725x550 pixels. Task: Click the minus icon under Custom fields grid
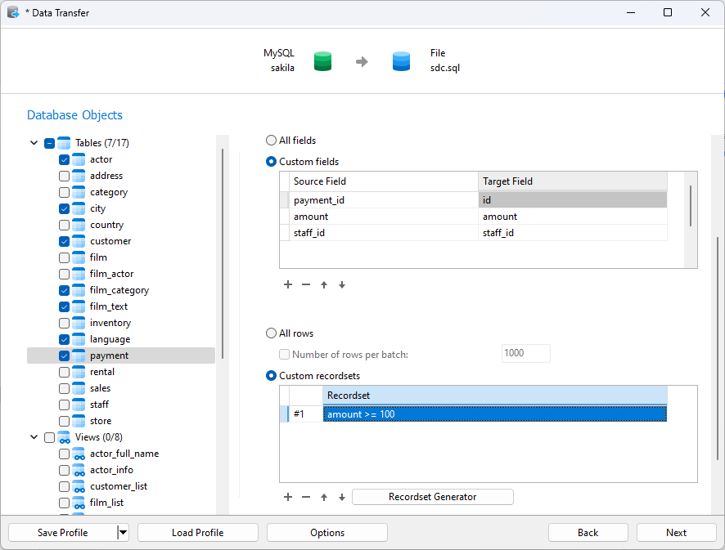pyautogui.click(x=306, y=284)
